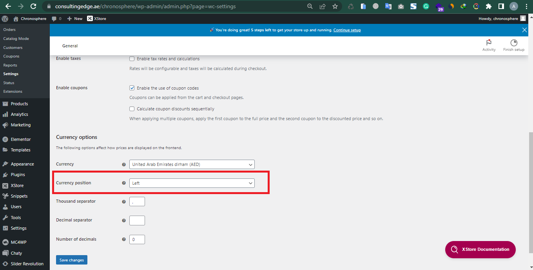533x270 pixels.
Task: Open the Marketing menu
Action: click(x=20, y=125)
